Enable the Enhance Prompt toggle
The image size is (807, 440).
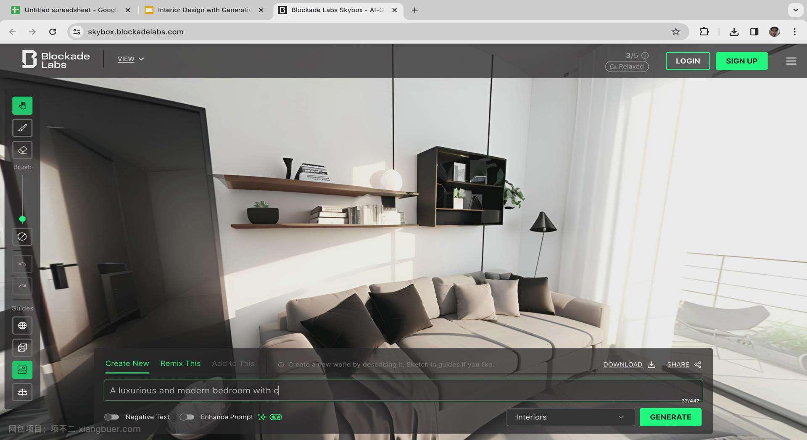pos(187,417)
